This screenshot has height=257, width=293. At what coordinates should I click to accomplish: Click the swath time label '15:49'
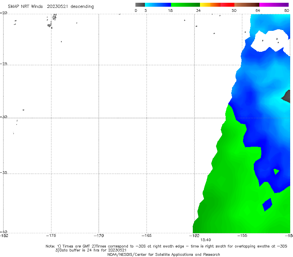click(x=205, y=240)
